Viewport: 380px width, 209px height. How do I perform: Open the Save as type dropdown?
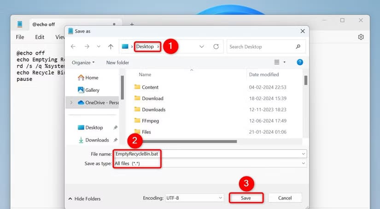[x=210, y=164]
